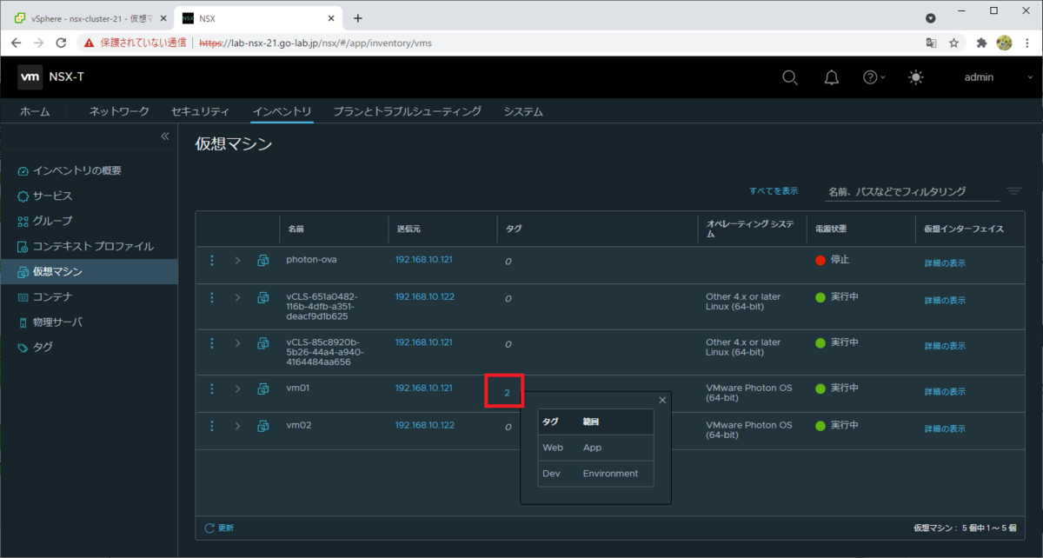Click the tag count 2 for vm01
This screenshot has width=1043, height=558.
(x=507, y=393)
